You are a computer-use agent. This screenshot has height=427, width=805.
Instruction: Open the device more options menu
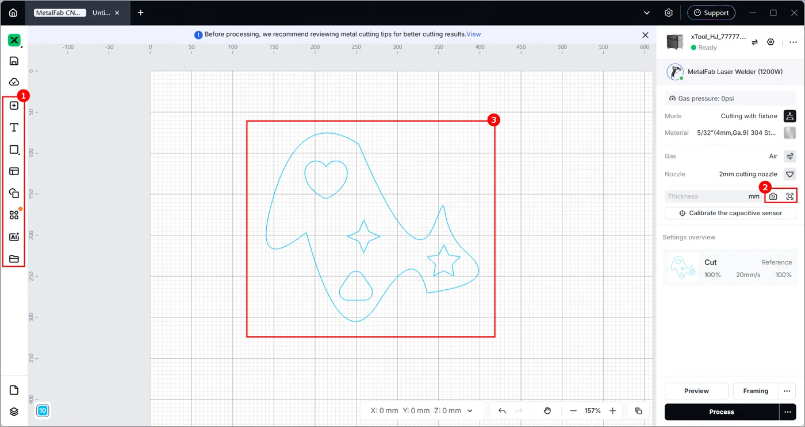(x=793, y=42)
